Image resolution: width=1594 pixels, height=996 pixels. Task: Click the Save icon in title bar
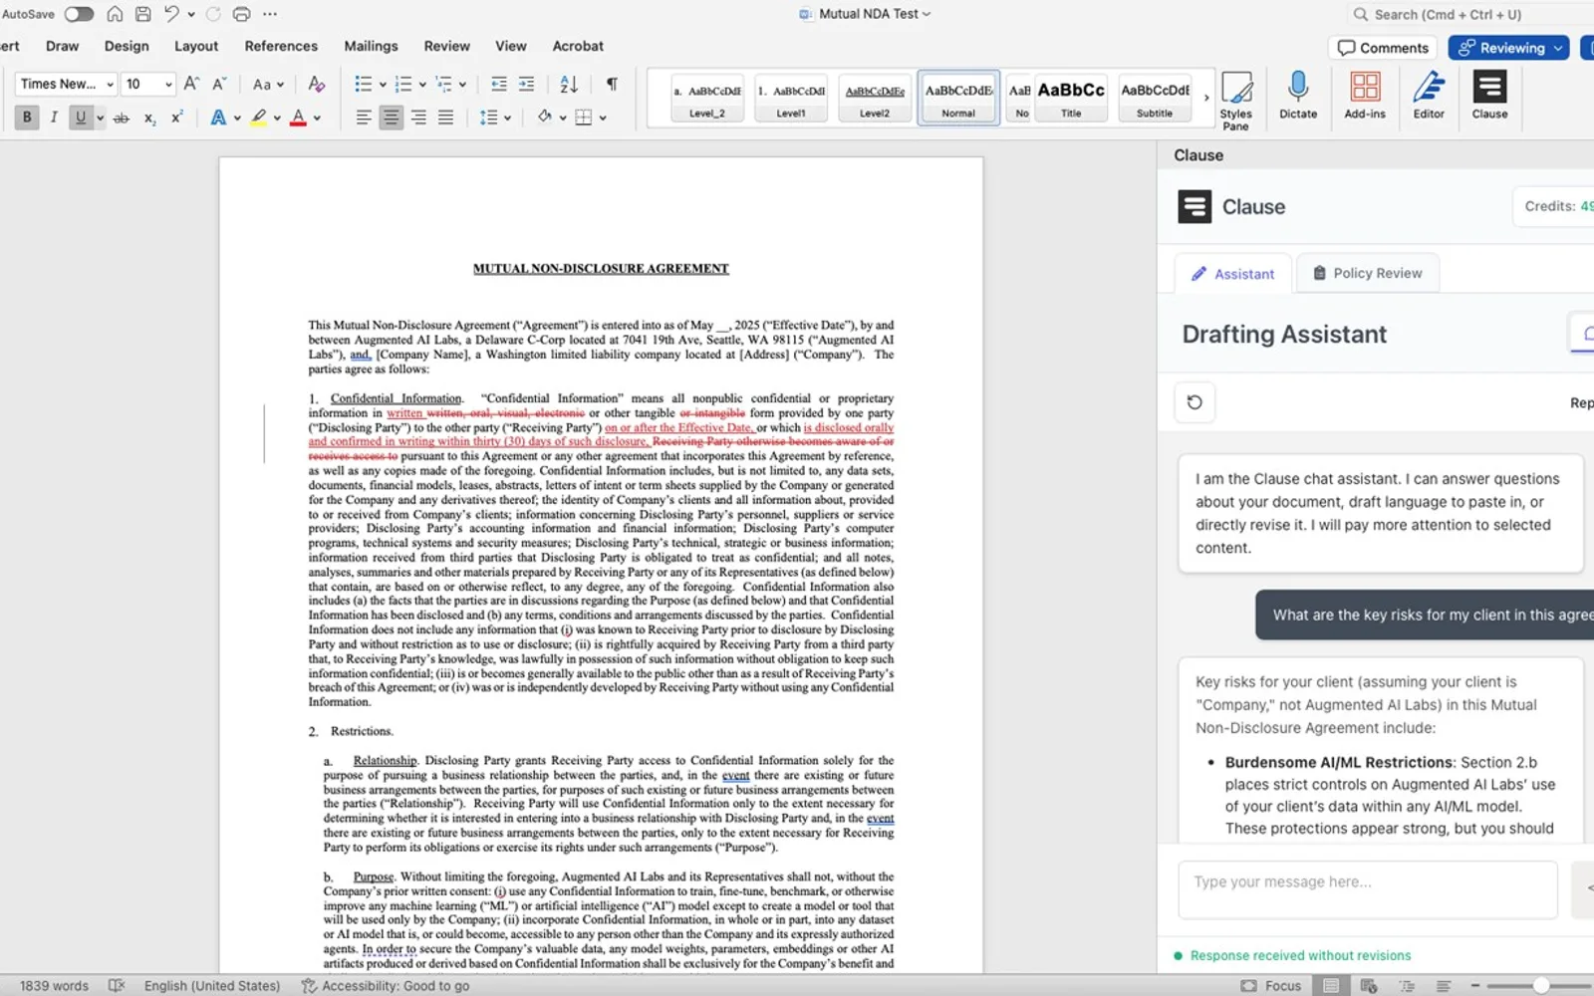[x=142, y=14]
